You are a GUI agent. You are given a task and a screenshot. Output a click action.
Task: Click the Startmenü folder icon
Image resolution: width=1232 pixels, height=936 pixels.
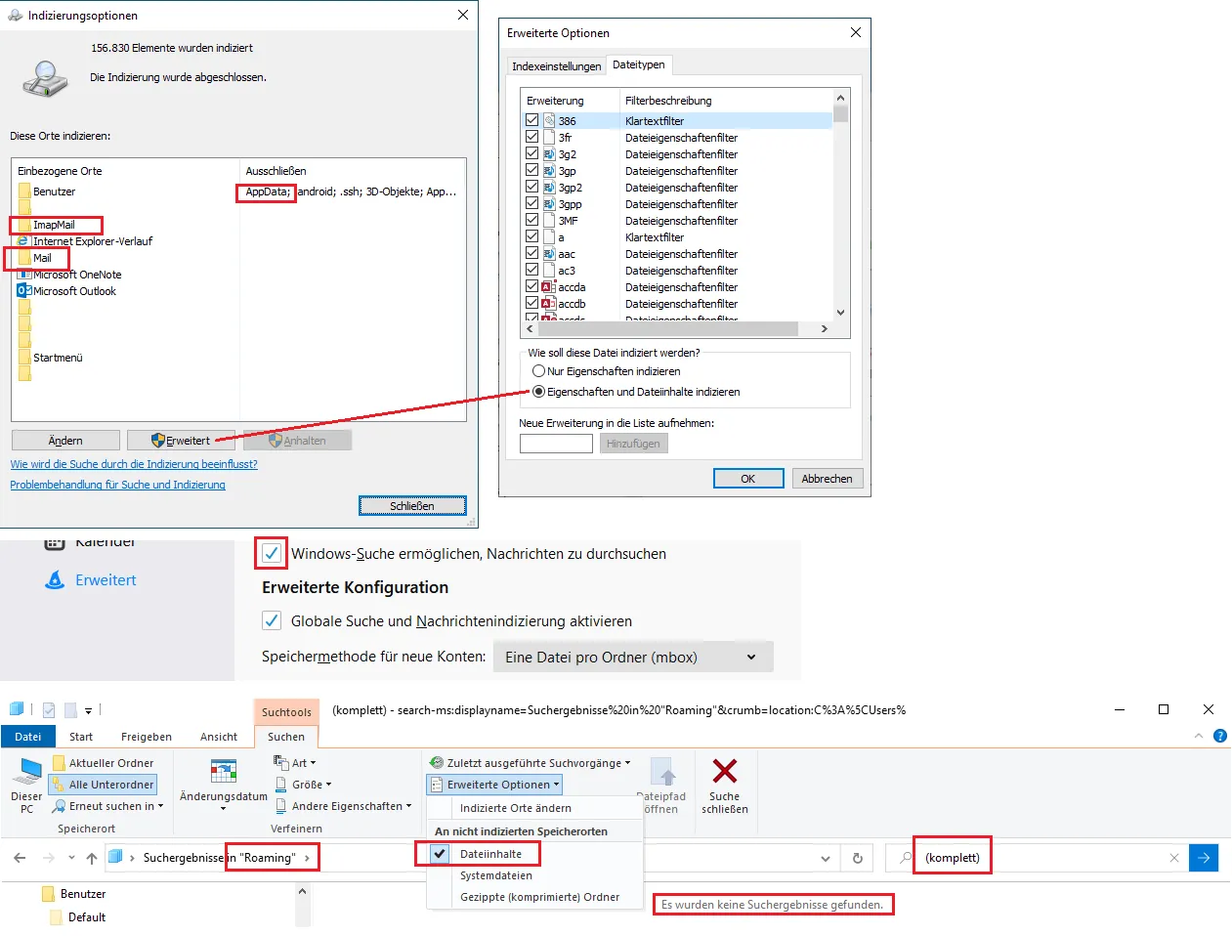click(24, 358)
